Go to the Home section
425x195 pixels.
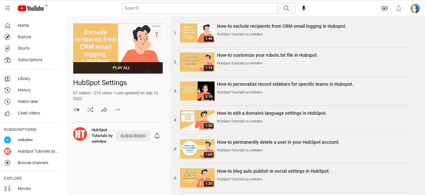(23, 25)
